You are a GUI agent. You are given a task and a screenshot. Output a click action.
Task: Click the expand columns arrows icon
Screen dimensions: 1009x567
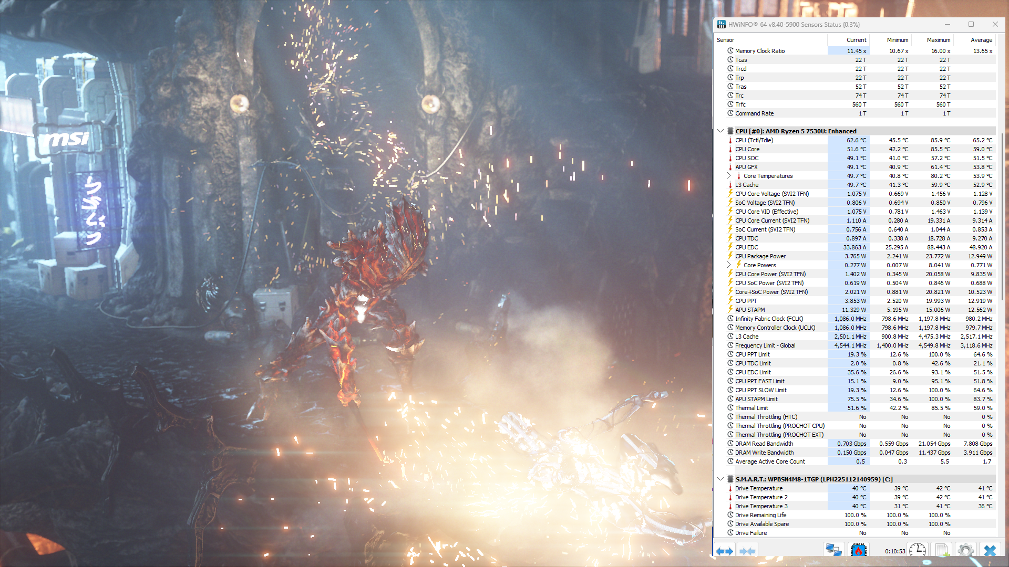click(x=724, y=551)
